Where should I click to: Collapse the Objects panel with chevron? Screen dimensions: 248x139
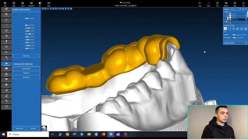coord(246,9)
